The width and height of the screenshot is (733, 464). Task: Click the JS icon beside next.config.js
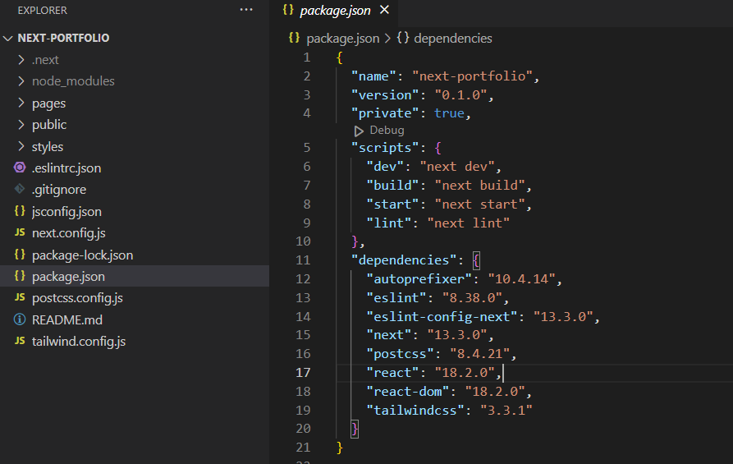pyautogui.click(x=20, y=232)
